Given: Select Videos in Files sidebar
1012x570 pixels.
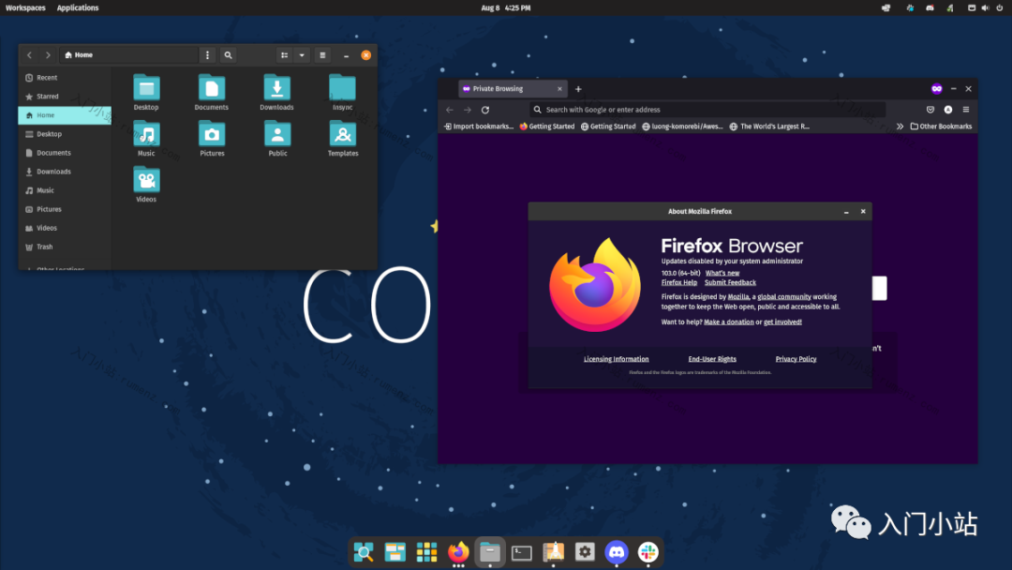Looking at the screenshot, I should click(65, 227).
